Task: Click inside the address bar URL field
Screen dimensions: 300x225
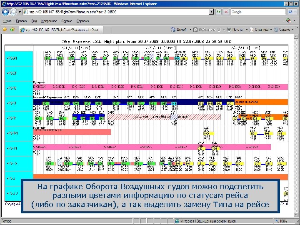Action: pyautogui.click(x=116, y=12)
